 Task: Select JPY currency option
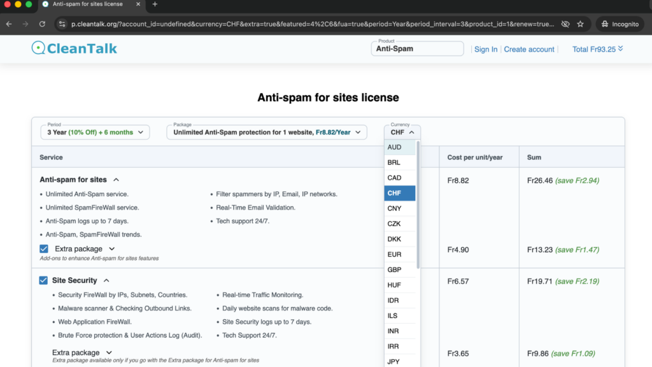400,362
